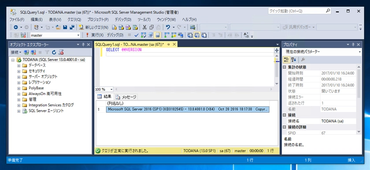Click the Properties panel vertical scrollbar
This screenshot has height=170, width=370.
359,100
